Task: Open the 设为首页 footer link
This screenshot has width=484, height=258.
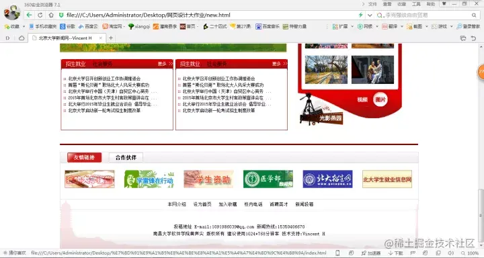Action: [202, 204]
